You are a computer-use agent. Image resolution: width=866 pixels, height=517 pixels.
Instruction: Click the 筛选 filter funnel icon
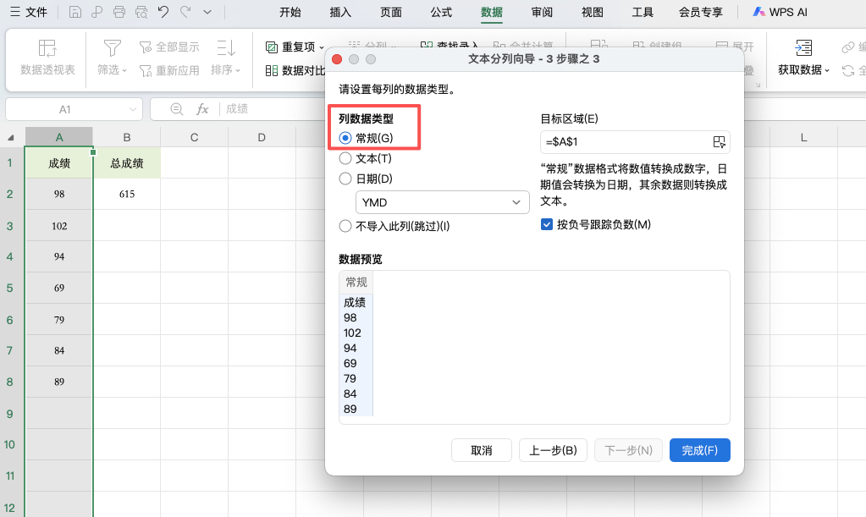(x=112, y=48)
